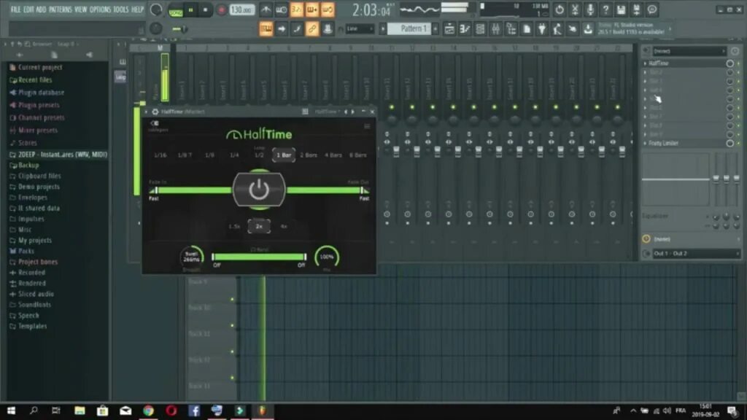Toggle wait for input icon

[x=281, y=9]
